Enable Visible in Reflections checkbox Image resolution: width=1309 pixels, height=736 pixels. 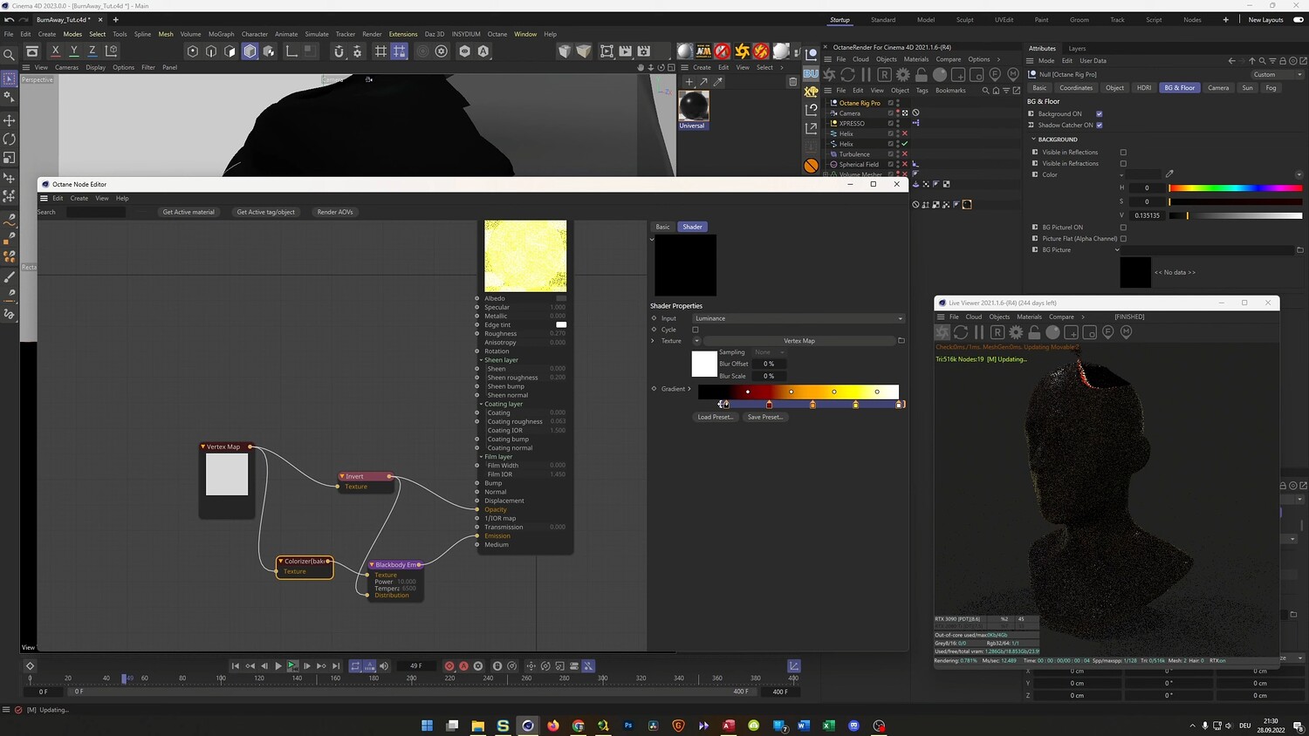tap(1123, 153)
